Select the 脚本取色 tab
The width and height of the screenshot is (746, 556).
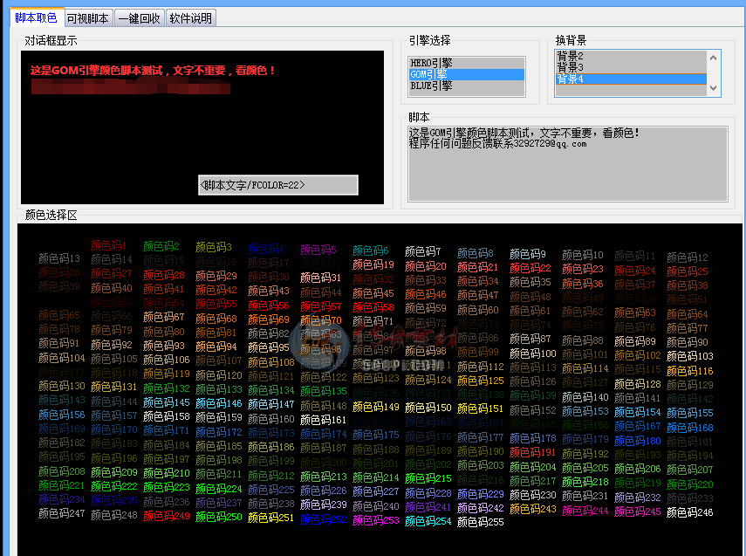(x=36, y=18)
